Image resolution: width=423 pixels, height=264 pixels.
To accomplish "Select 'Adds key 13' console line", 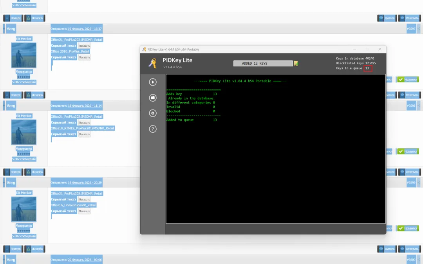I will tap(192, 94).
